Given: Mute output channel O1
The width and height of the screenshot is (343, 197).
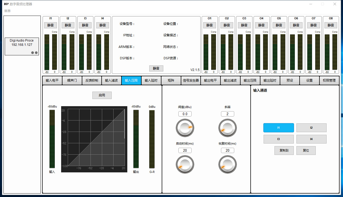Looking at the screenshot, I should click(210, 25).
